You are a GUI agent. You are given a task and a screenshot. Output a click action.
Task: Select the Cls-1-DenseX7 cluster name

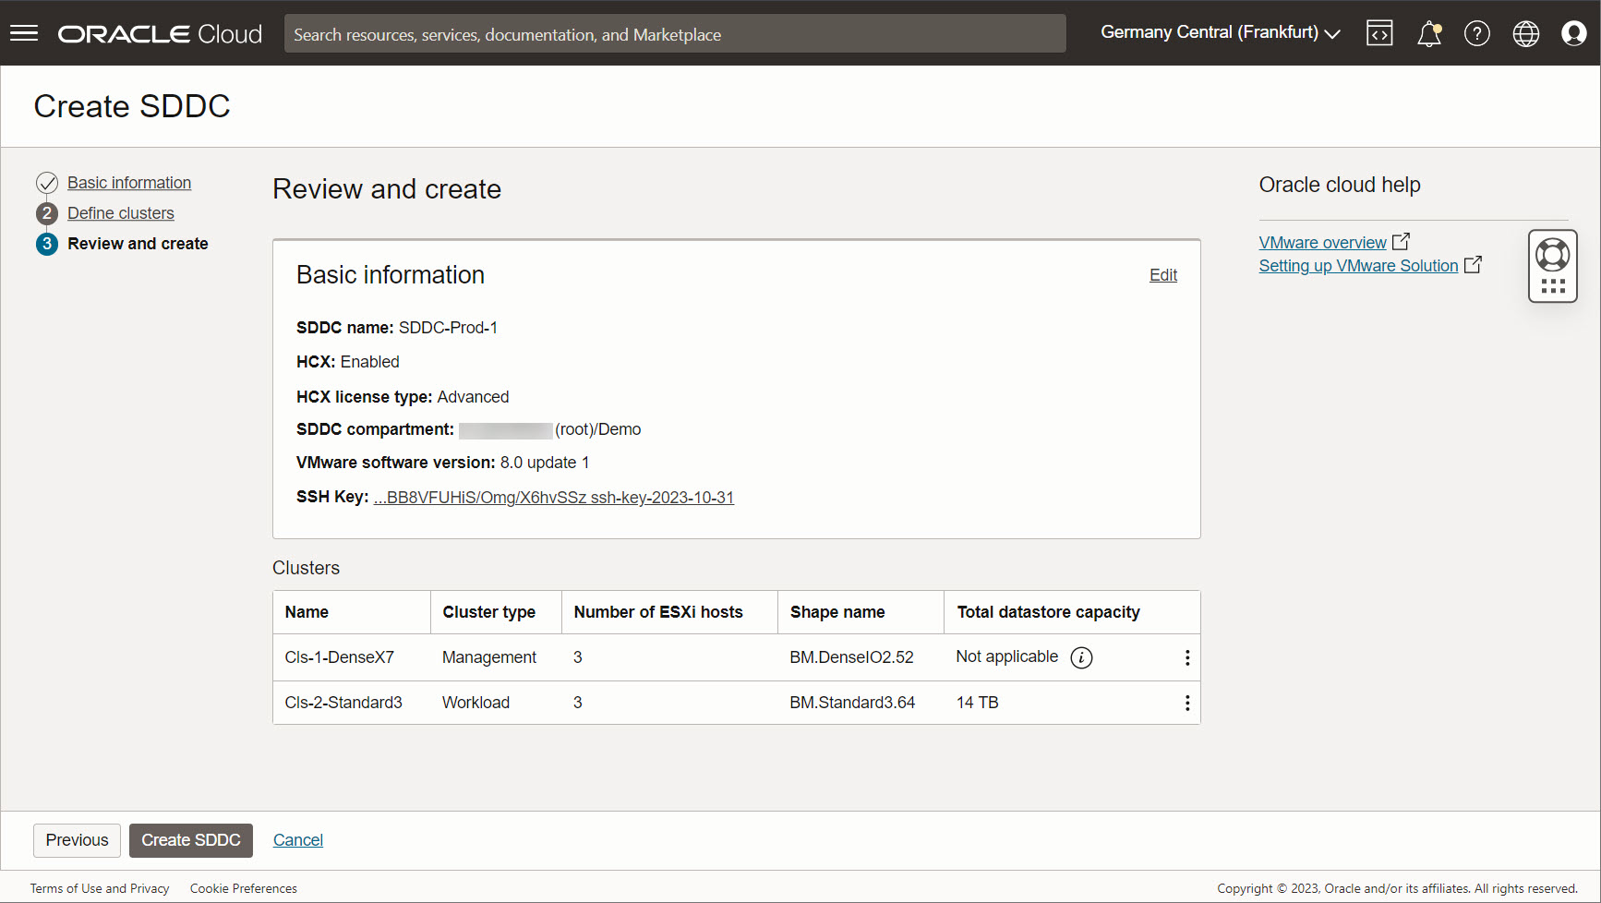pyautogui.click(x=340, y=657)
